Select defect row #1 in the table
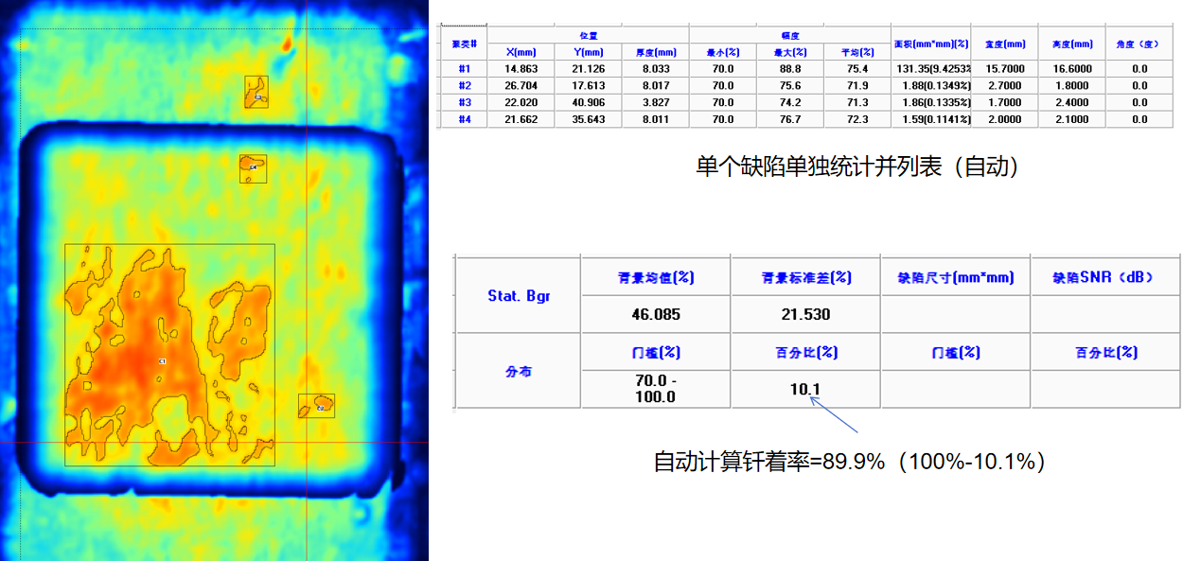The height and width of the screenshot is (561, 1183). point(464,69)
